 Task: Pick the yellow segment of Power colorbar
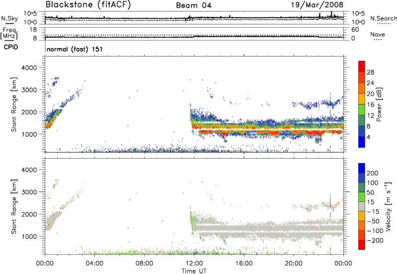pyautogui.click(x=362, y=99)
